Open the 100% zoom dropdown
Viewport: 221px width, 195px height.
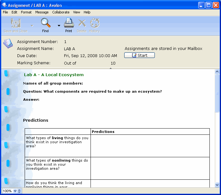click(15, 191)
